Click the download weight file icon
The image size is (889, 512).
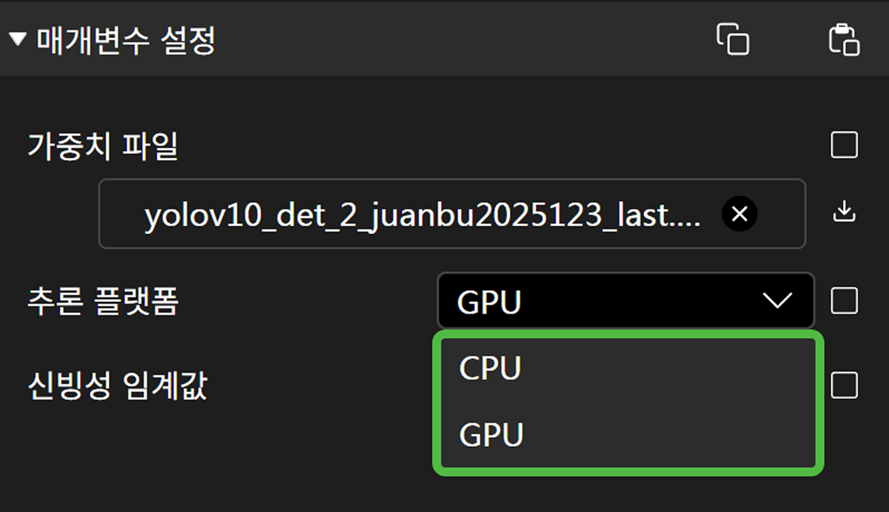coord(844,212)
